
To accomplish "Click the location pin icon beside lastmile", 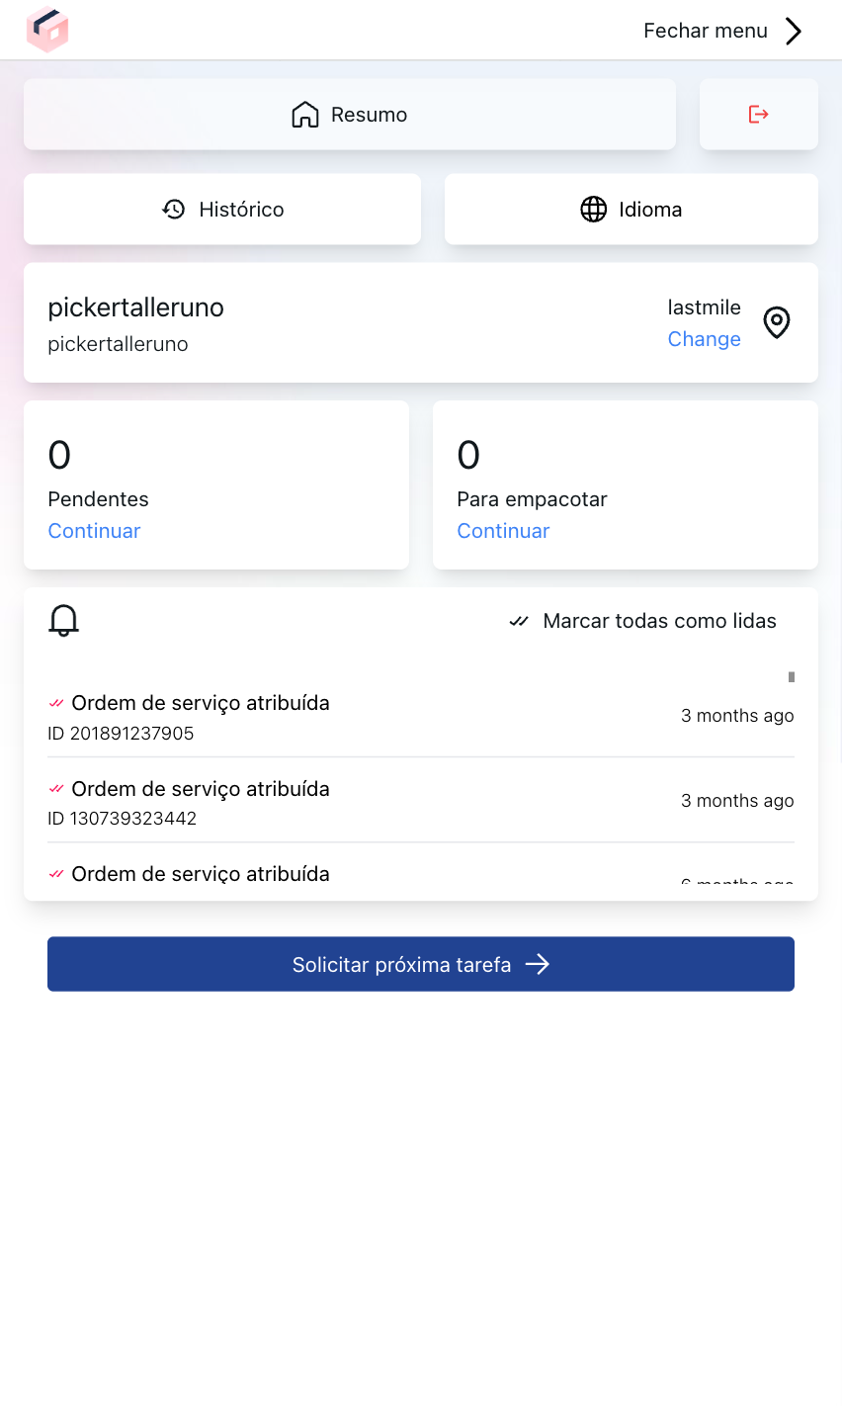I will click(x=777, y=322).
